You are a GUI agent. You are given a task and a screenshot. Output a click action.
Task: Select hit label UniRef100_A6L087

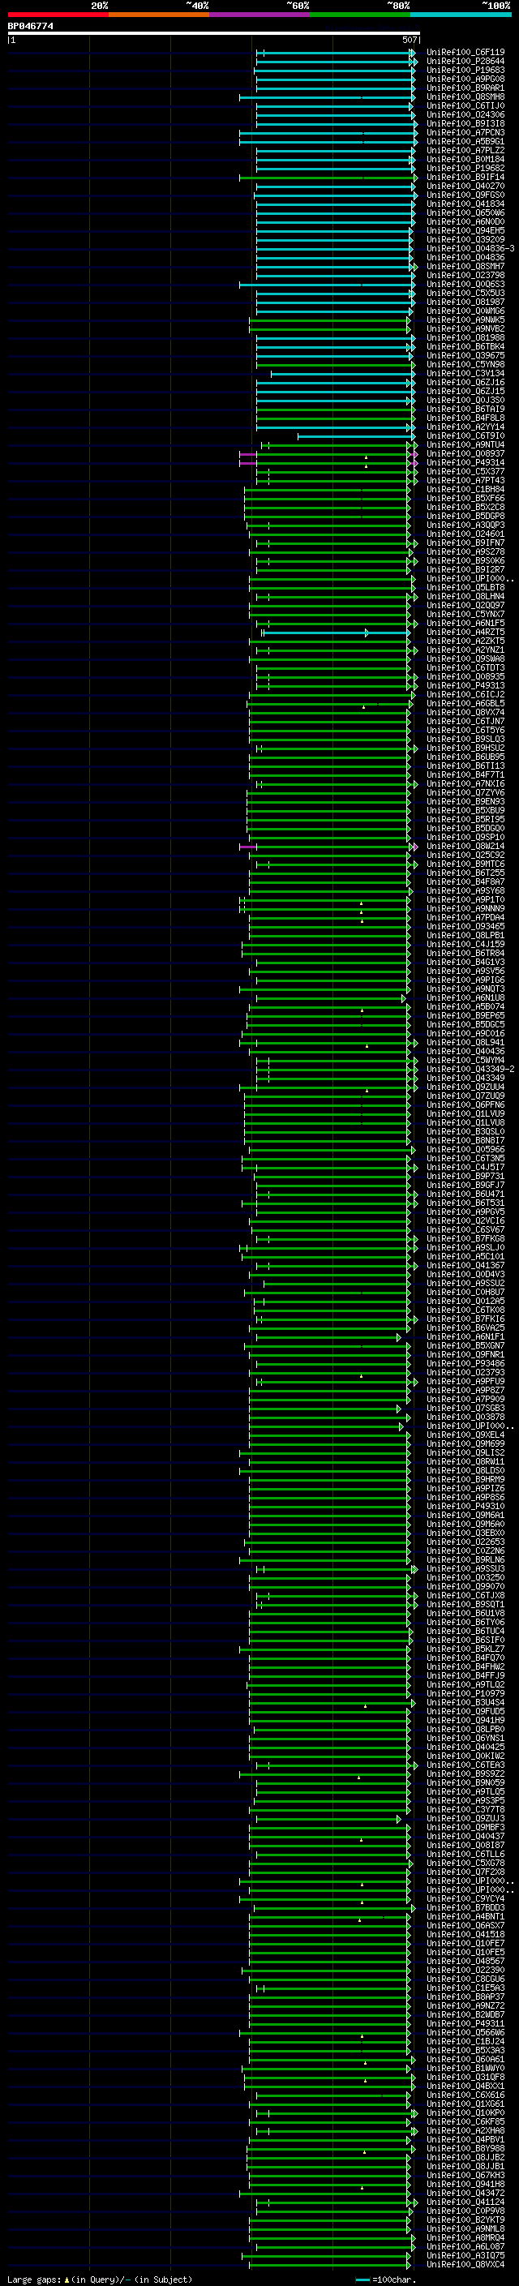(465, 2246)
